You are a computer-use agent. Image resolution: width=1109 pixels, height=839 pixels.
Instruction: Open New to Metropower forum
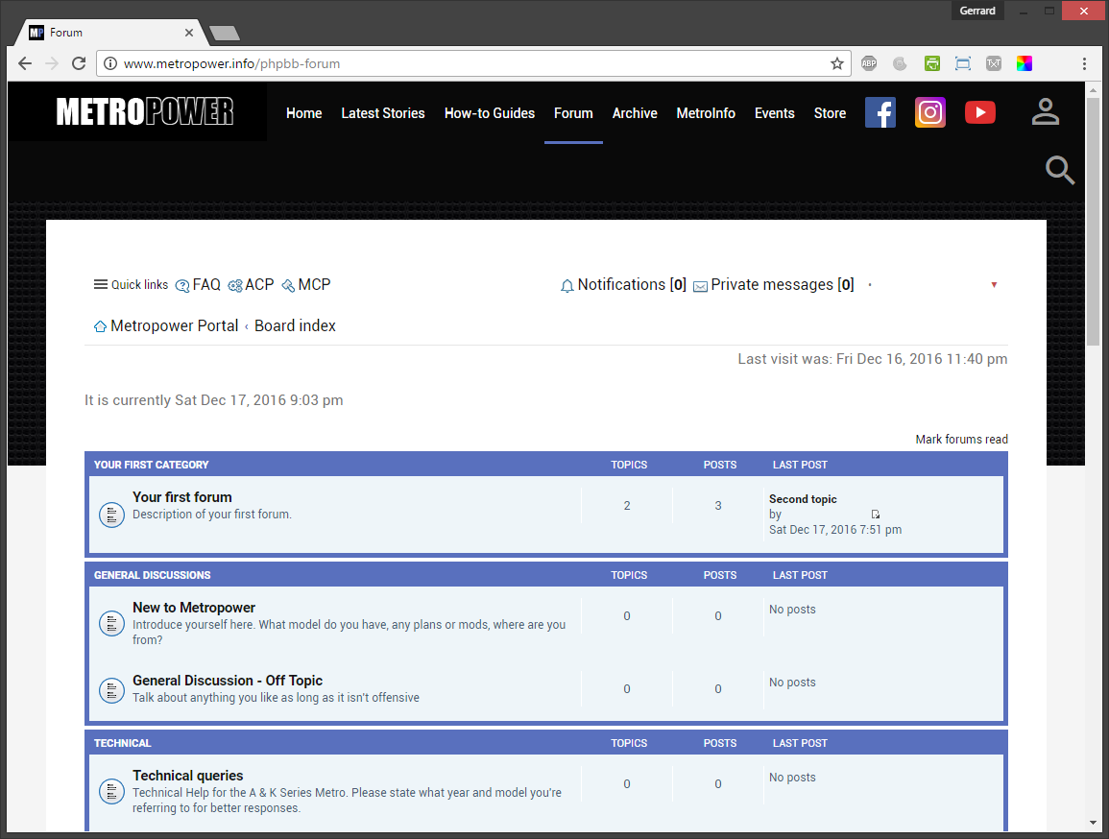[x=194, y=607]
